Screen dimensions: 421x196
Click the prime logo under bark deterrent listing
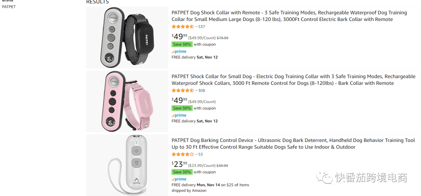click(179, 179)
